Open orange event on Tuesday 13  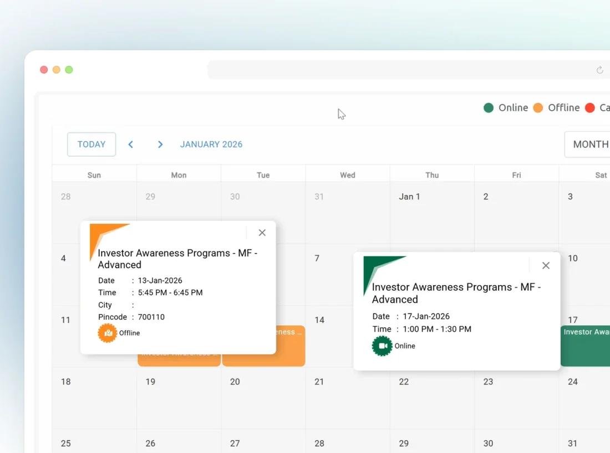[291, 346]
